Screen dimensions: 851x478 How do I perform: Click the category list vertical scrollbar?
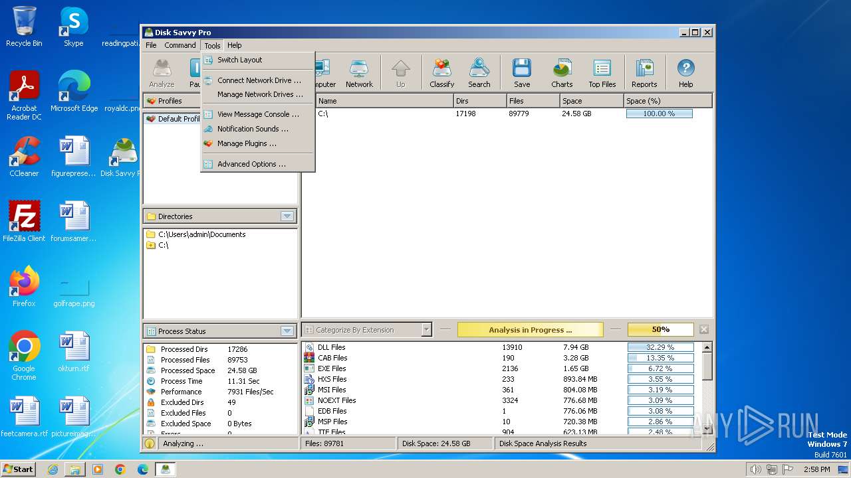707,388
